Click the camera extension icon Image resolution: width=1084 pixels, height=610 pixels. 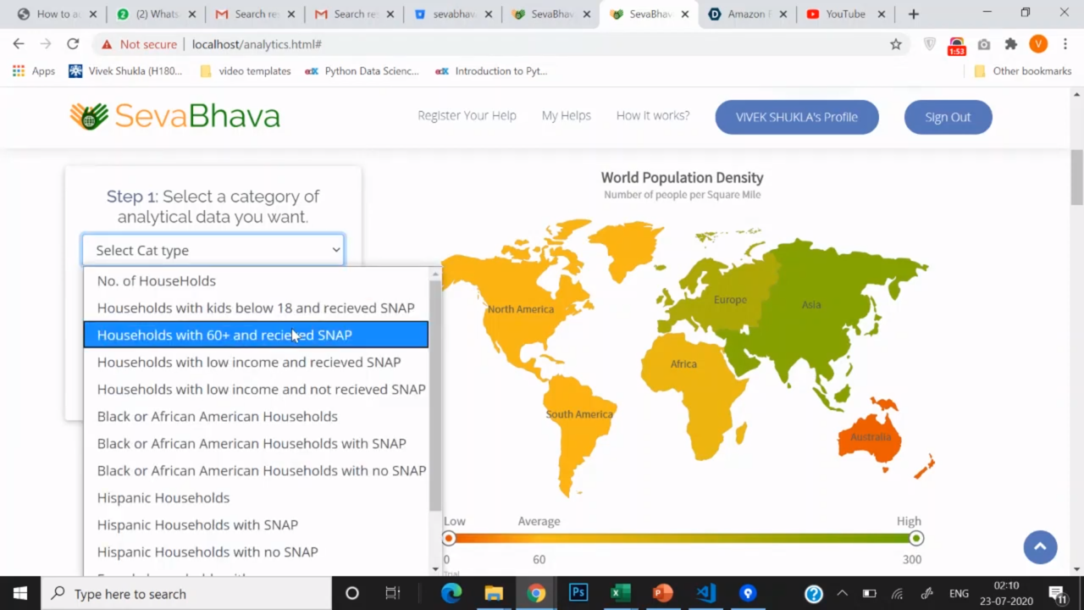click(x=984, y=44)
